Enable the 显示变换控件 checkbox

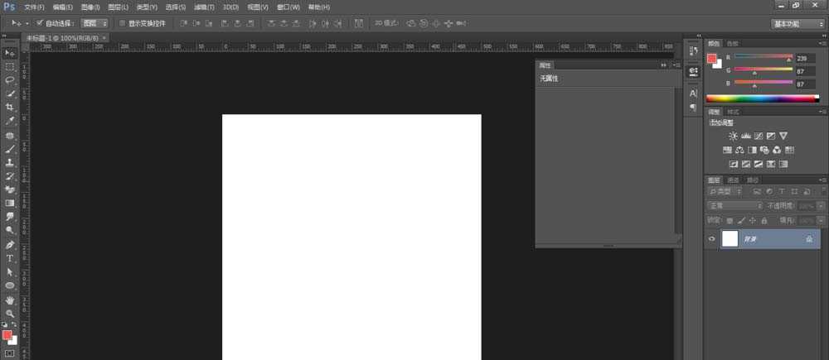[x=122, y=23]
